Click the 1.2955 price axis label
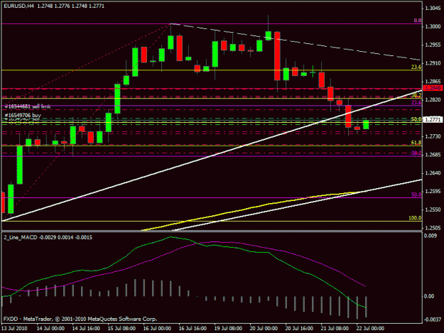This screenshot has width=444, height=333. coord(433,45)
